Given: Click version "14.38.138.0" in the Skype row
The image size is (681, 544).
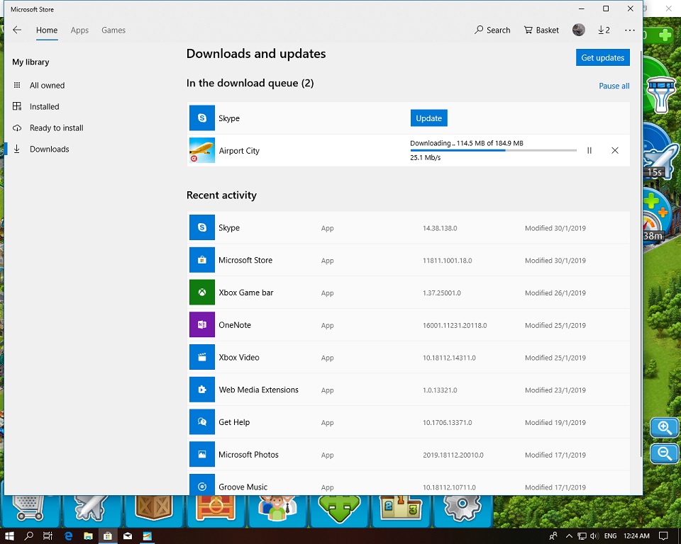Looking at the screenshot, I should click(x=440, y=228).
